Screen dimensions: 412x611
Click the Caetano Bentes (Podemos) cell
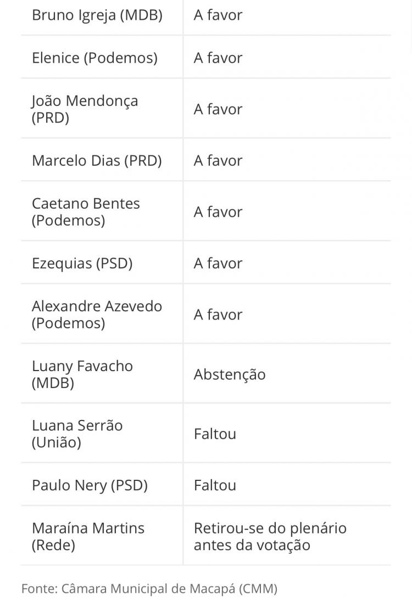click(86, 212)
